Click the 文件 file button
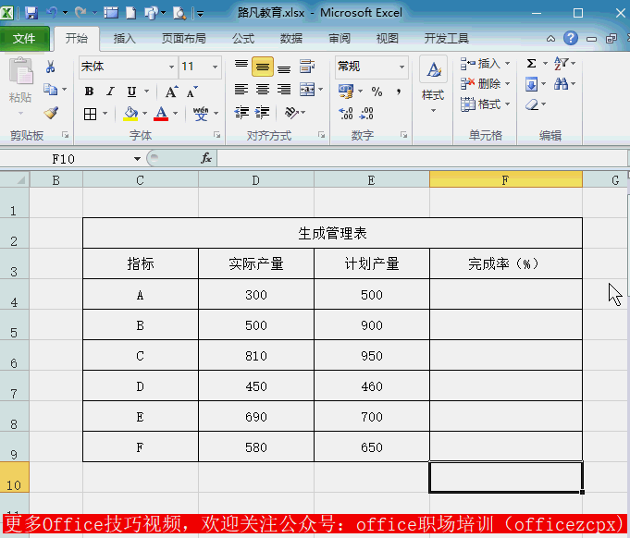This screenshot has width=630, height=538. click(24, 39)
